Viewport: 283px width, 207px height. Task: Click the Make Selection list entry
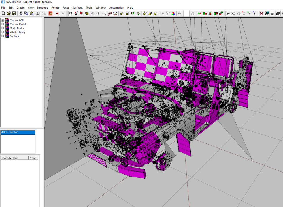click(x=18, y=132)
